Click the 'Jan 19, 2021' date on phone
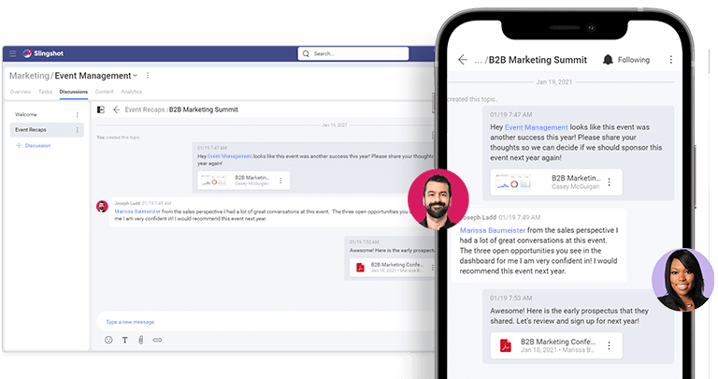 point(554,82)
